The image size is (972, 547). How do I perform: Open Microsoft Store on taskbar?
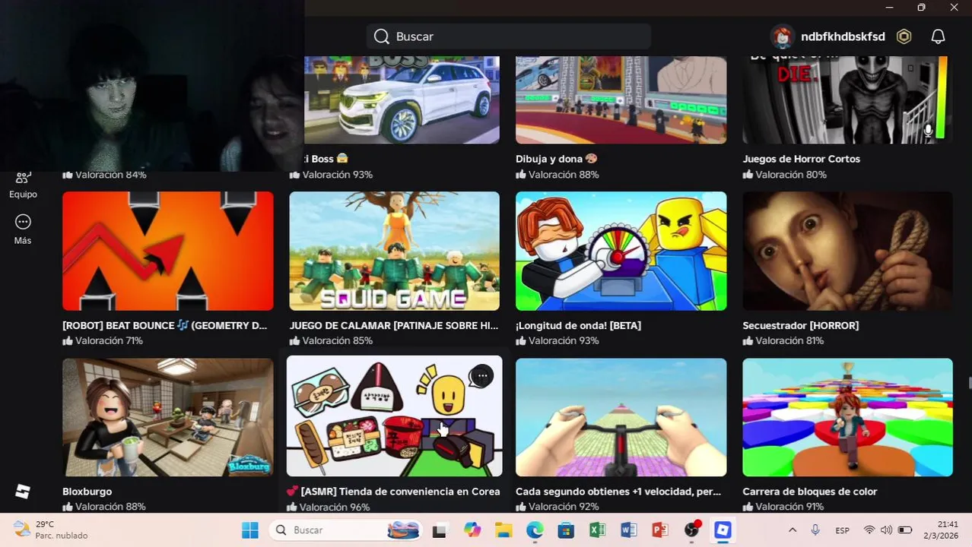point(566,530)
